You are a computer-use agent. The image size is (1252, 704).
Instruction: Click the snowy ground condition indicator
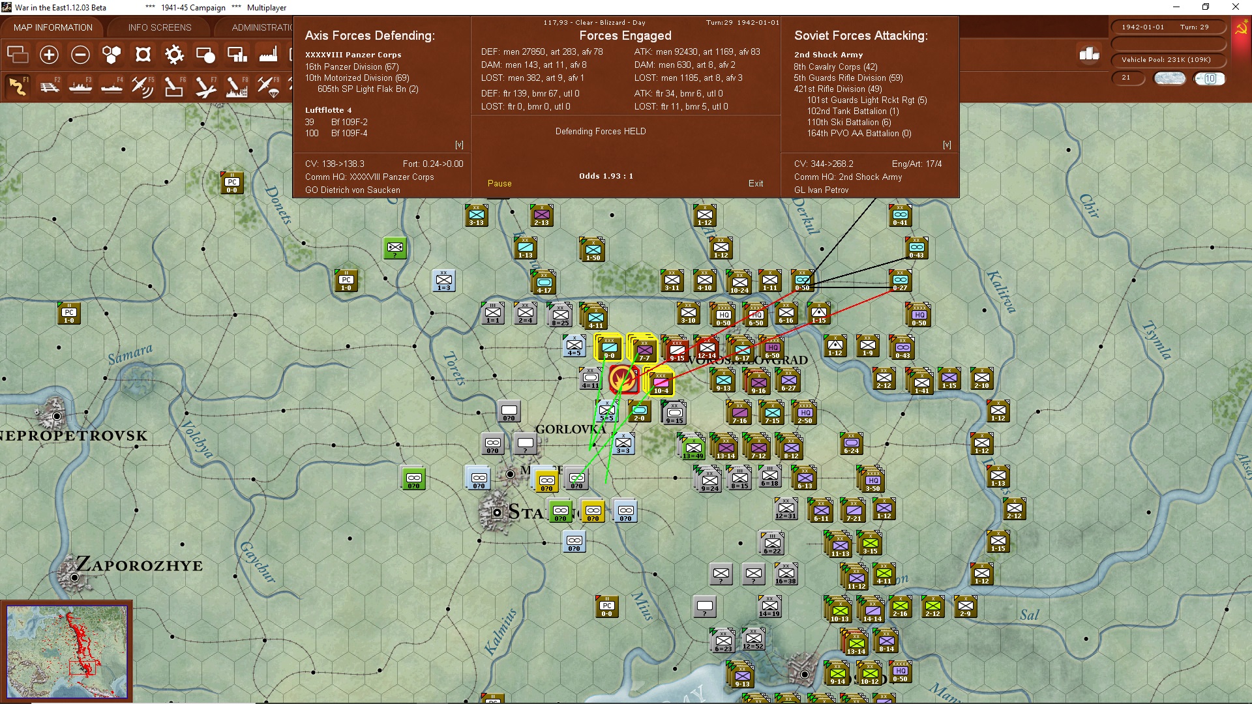(1170, 78)
